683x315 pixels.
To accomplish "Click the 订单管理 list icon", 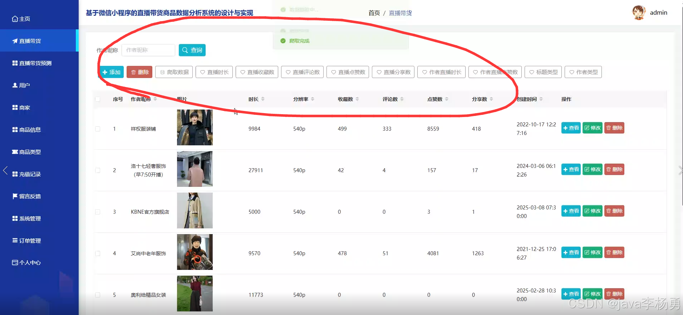I will [x=15, y=241].
